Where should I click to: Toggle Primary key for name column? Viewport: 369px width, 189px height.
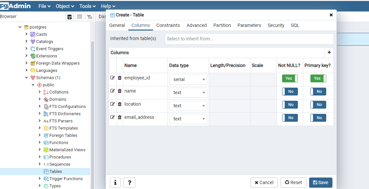pyautogui.click(x=318, y=92)
